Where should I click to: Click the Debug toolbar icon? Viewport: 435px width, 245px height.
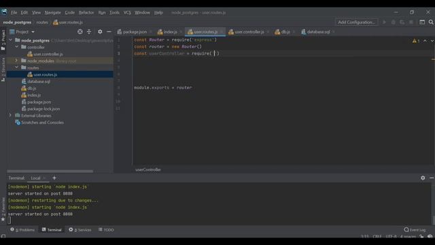[393, 22]
